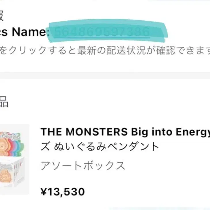This screenshot has width=210, height=210.
Task: Click the product thumbnail image
Action: pyautogui.click(x=14, y=159)
